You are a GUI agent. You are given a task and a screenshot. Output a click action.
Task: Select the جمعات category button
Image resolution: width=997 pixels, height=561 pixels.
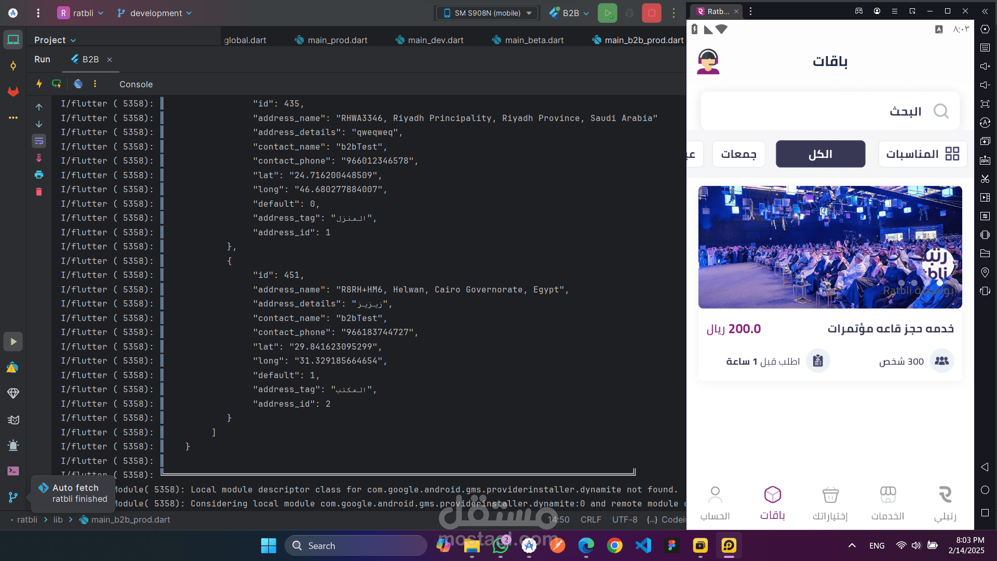pyautogui.click(x=738, y=154)
